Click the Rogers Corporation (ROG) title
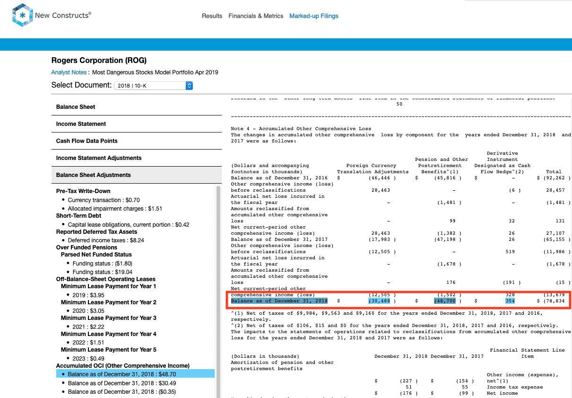Image resolution: width=572 pixels, height=398 pixels. (x=99, y=61)
